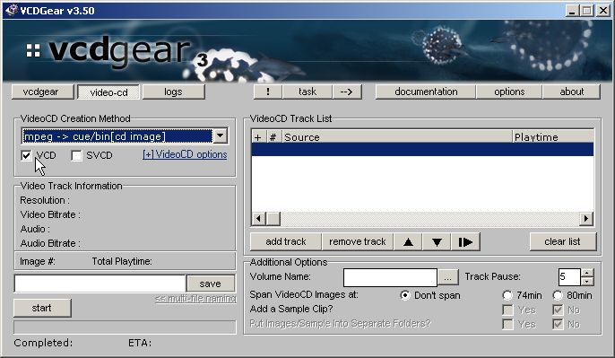Click the Volume Name input field
This screenshot has width=615, height=358.
point(390,277)
